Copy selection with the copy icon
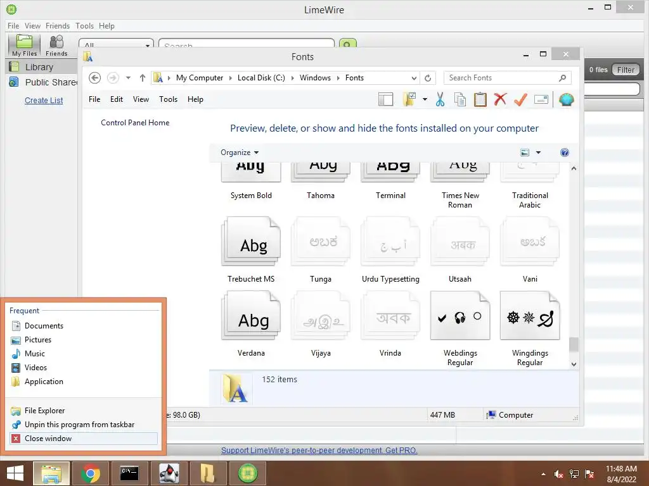 point(460,99)
